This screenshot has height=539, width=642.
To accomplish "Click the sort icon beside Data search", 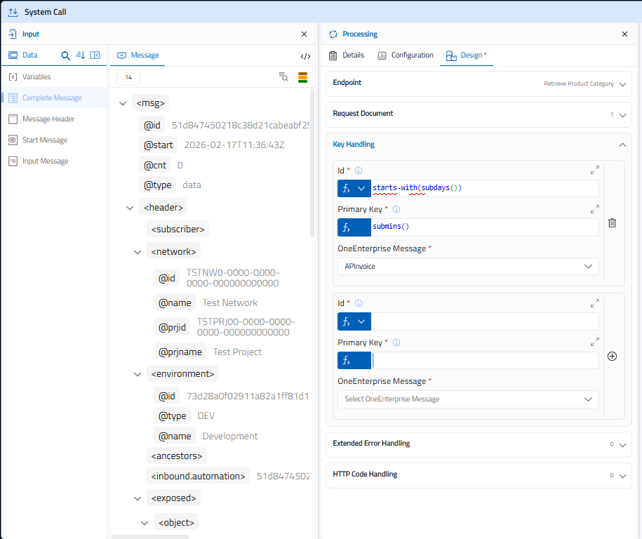I will tap(80, 55).
